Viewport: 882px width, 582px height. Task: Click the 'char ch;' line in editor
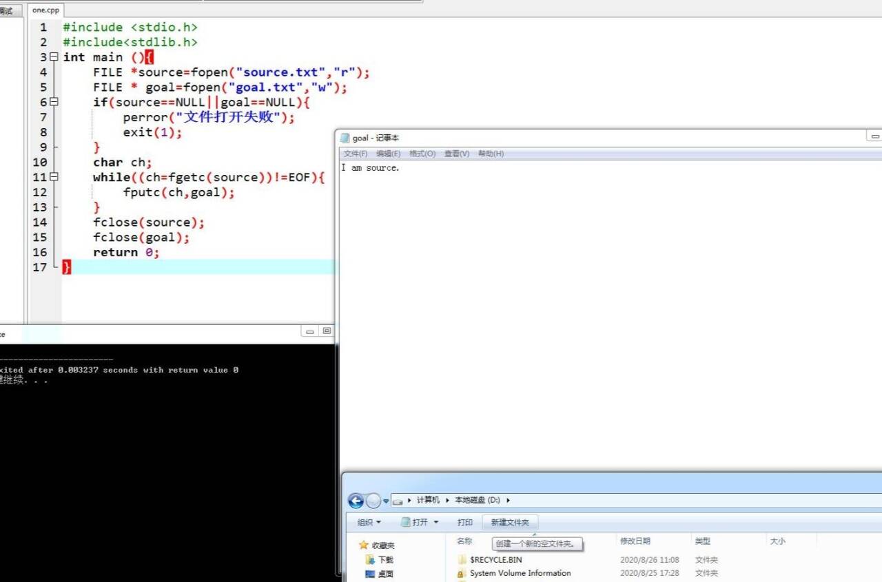123,163
